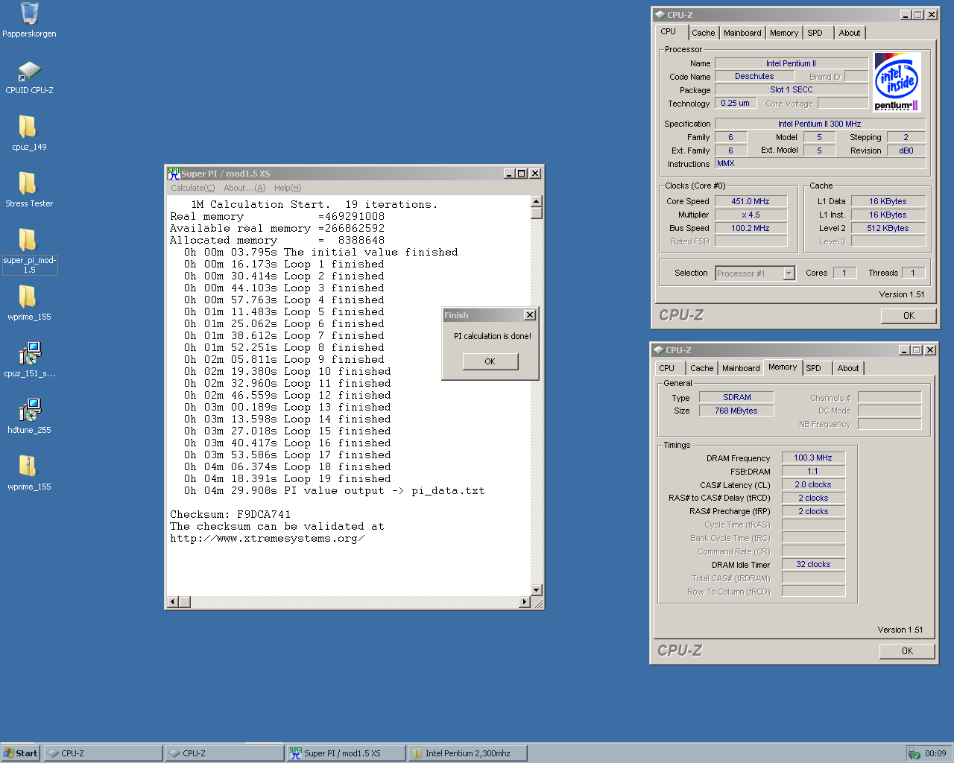
Task: Click the Specification Intel Pentium II 300 MHz field
Action: tap(820, 124)
